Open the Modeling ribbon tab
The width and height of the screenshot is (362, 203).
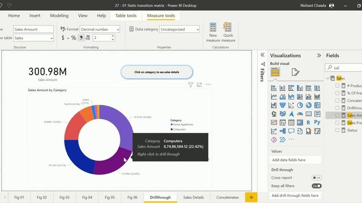tap(59, 16)
